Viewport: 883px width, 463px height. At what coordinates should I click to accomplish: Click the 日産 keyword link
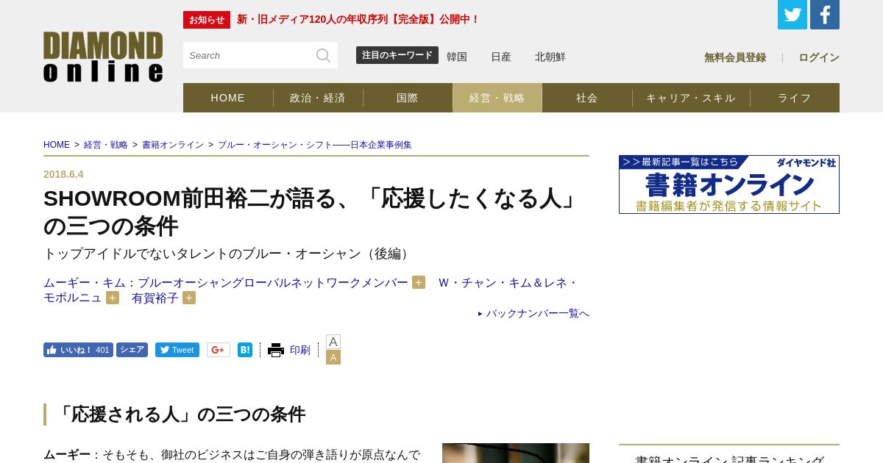click(x=501, y=57)
